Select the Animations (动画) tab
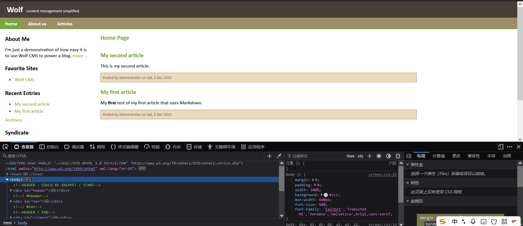This screenshot has height=226, width=523. point(507,156)
